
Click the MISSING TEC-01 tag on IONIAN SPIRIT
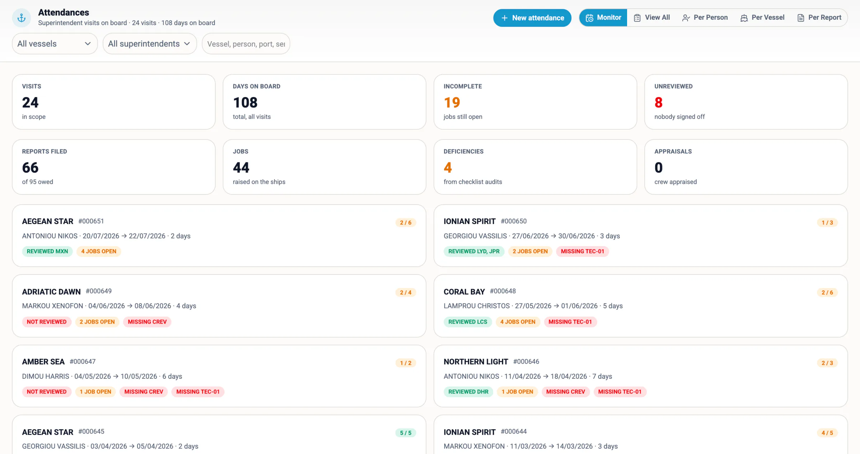583,252
